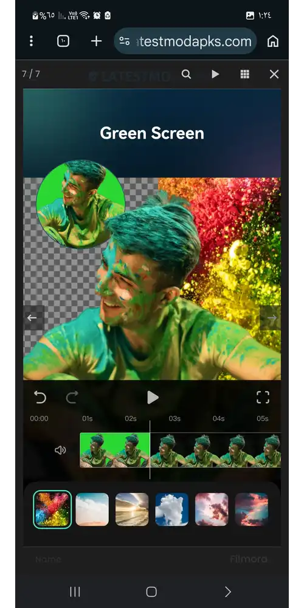
Task: Open the browser three-dot menu
Action: [x=32, y=41]
